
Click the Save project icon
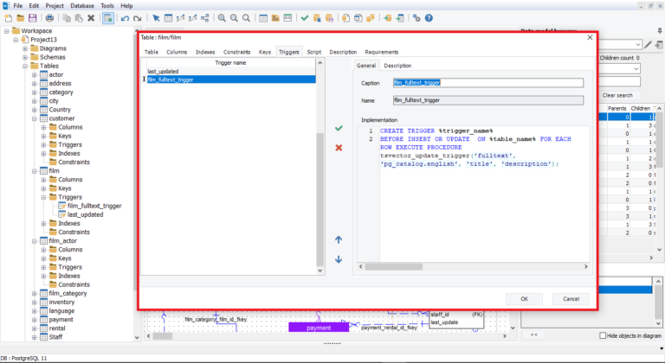tap(33, 17)
